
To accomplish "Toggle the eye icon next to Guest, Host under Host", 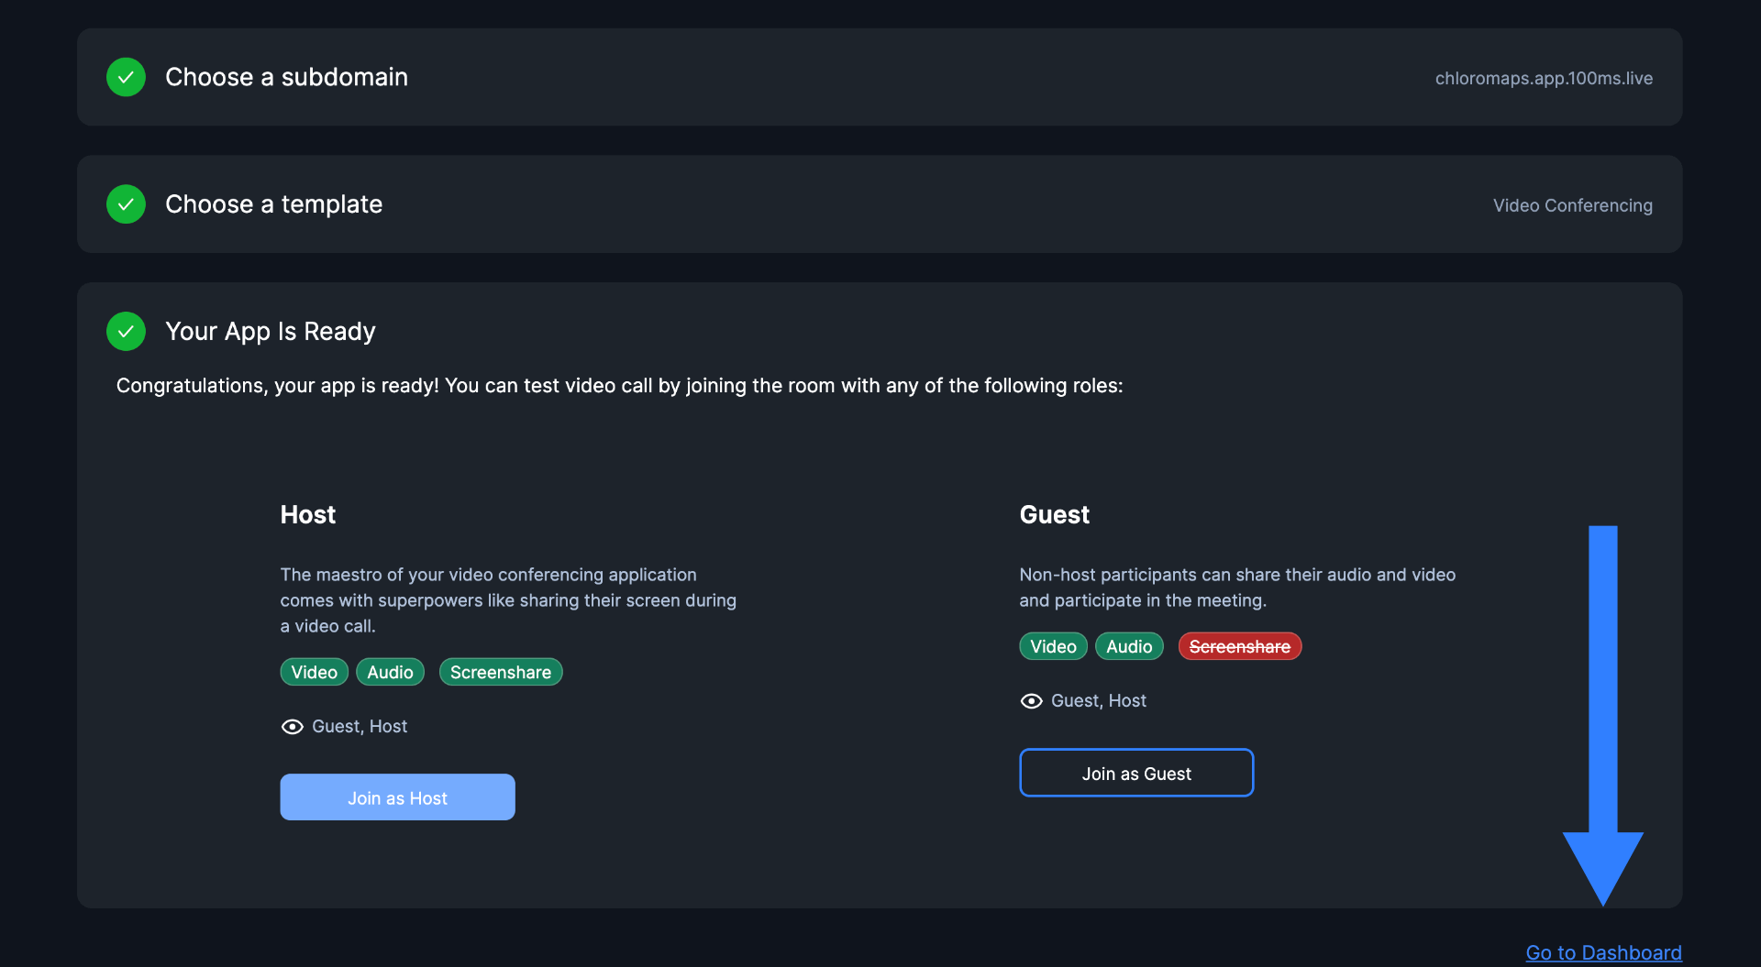I will click(x=291, y=726).
